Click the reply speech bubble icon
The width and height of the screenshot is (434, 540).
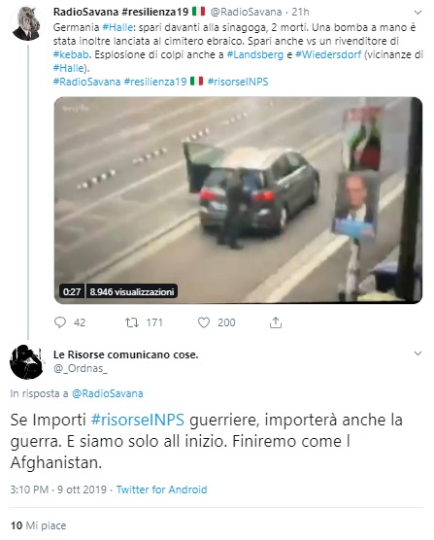coord(60,322)
